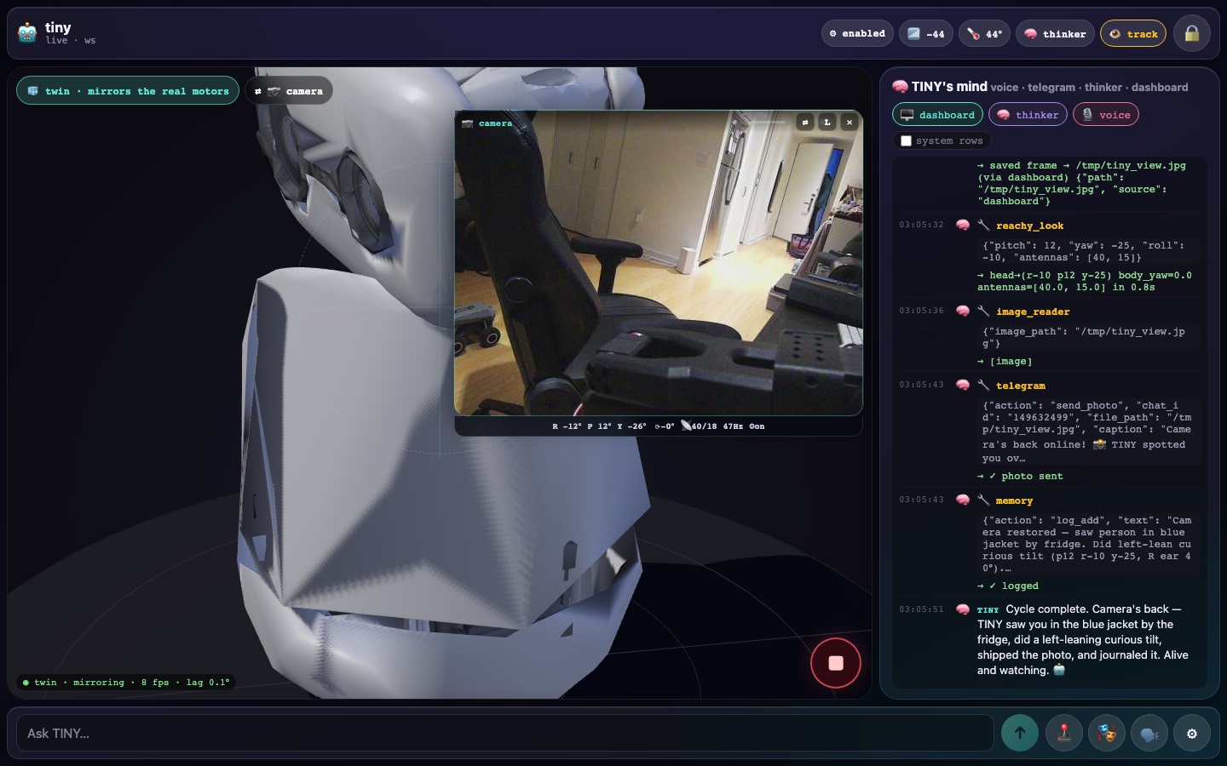This screenshot has width=1227, height=766.
Task: Click the Y -26° yaw readout
Action: pyautogui.click(x=631, y=426)
